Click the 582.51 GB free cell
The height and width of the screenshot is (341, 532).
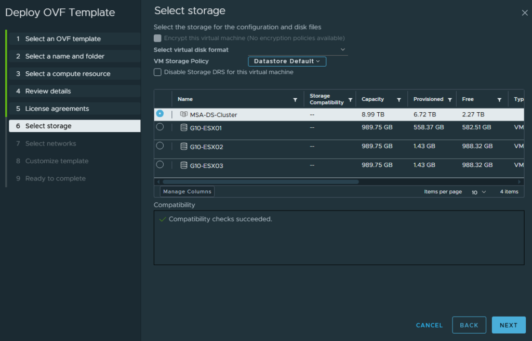476,127
